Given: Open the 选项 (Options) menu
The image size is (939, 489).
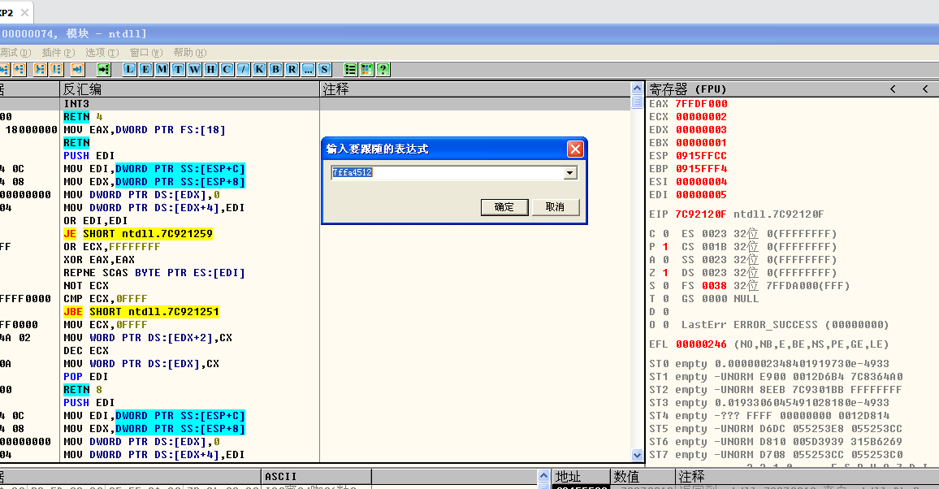Looking at the screenshot, I should (101, 52).
